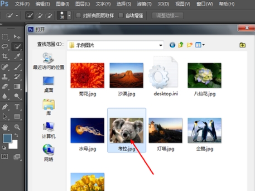This screenshot has height=191, width=255.
Task: Select the Rectangular Marquee tool
Action: point(5,37)
